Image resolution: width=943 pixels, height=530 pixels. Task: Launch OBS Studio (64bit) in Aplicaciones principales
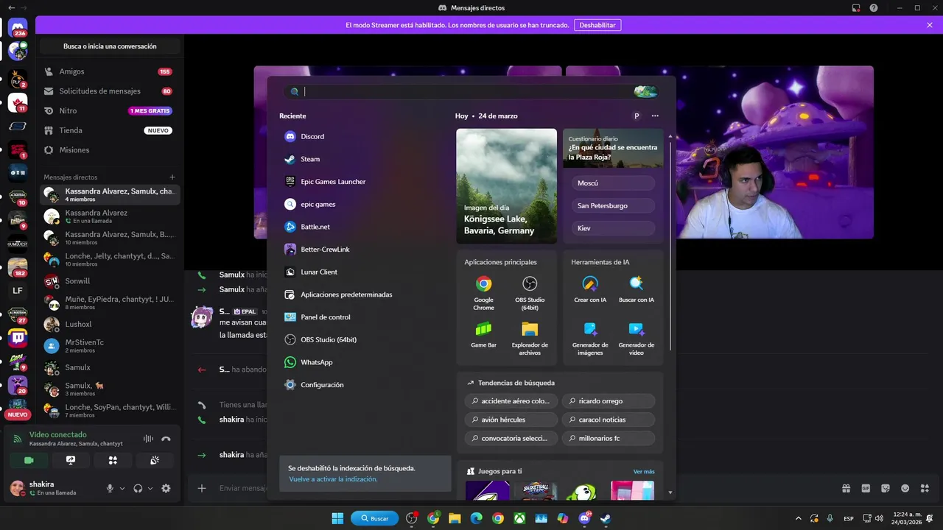[x=530, y=292]
